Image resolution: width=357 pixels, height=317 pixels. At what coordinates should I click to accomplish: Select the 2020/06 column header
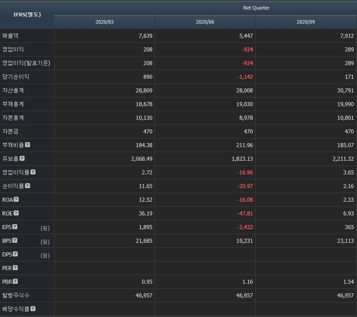[205, 22]
